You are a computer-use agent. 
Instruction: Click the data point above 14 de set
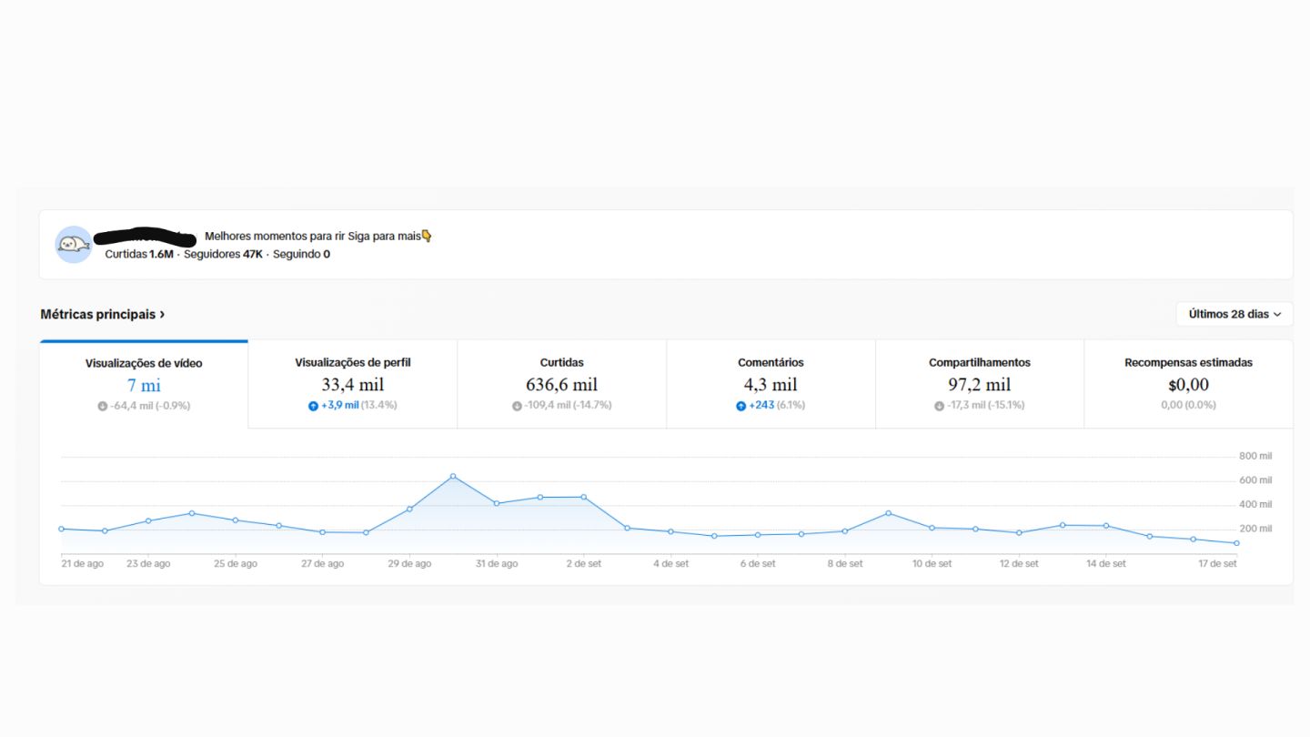[x=1106, y=526]
